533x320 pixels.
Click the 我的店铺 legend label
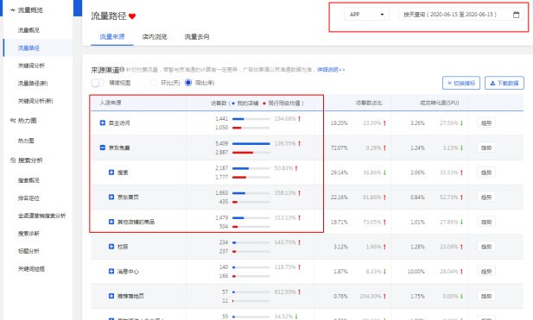[x=247, y=104]
